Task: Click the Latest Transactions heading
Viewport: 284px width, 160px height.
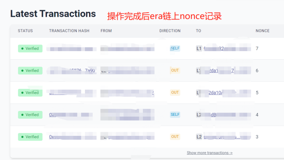Action: pyautogui.click(x=53, y=14)
